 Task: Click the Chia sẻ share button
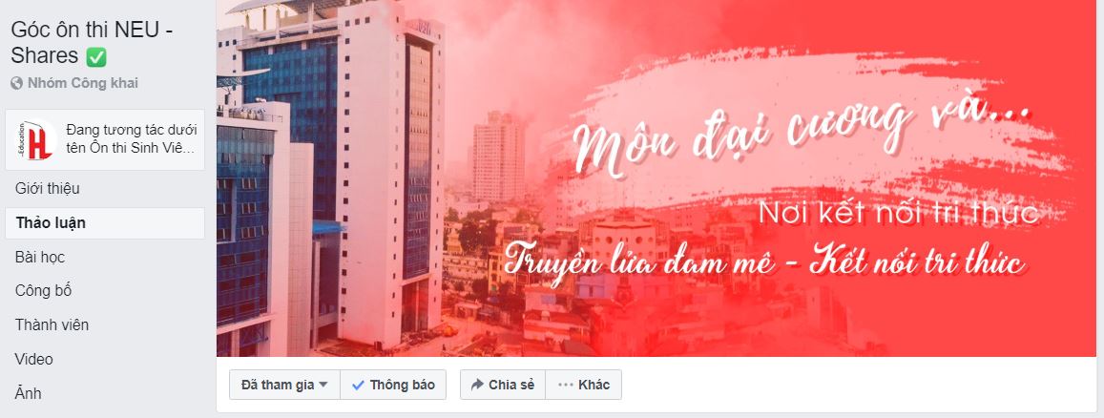[x=503, y=385]
